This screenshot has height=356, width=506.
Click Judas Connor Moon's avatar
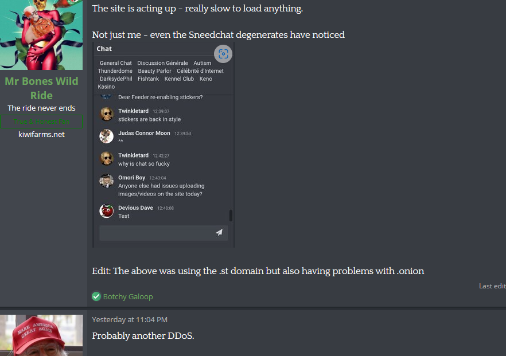click(x=107, y=136)
